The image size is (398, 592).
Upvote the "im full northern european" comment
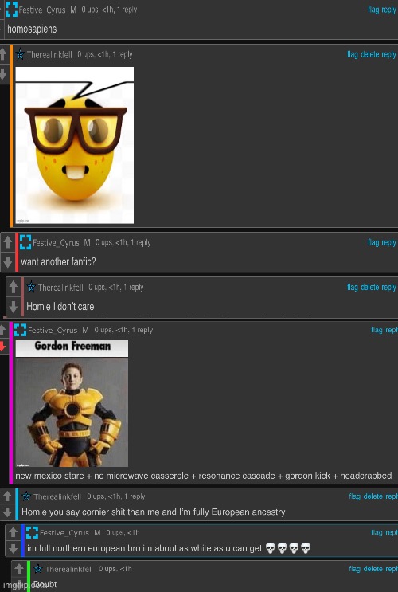(13, 532)
